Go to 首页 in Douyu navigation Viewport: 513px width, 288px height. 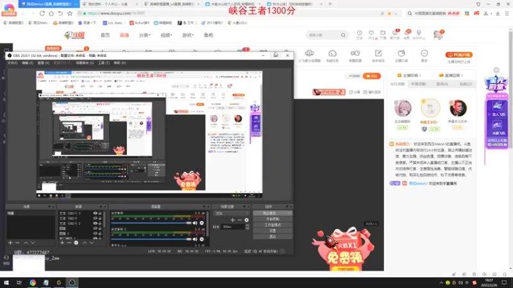[x=105, y=35]
